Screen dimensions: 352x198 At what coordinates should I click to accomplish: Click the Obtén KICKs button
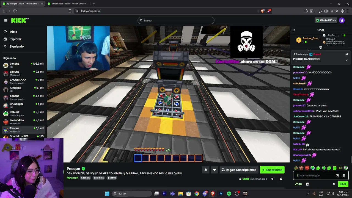pyautogui.click(x=326, y=20)
